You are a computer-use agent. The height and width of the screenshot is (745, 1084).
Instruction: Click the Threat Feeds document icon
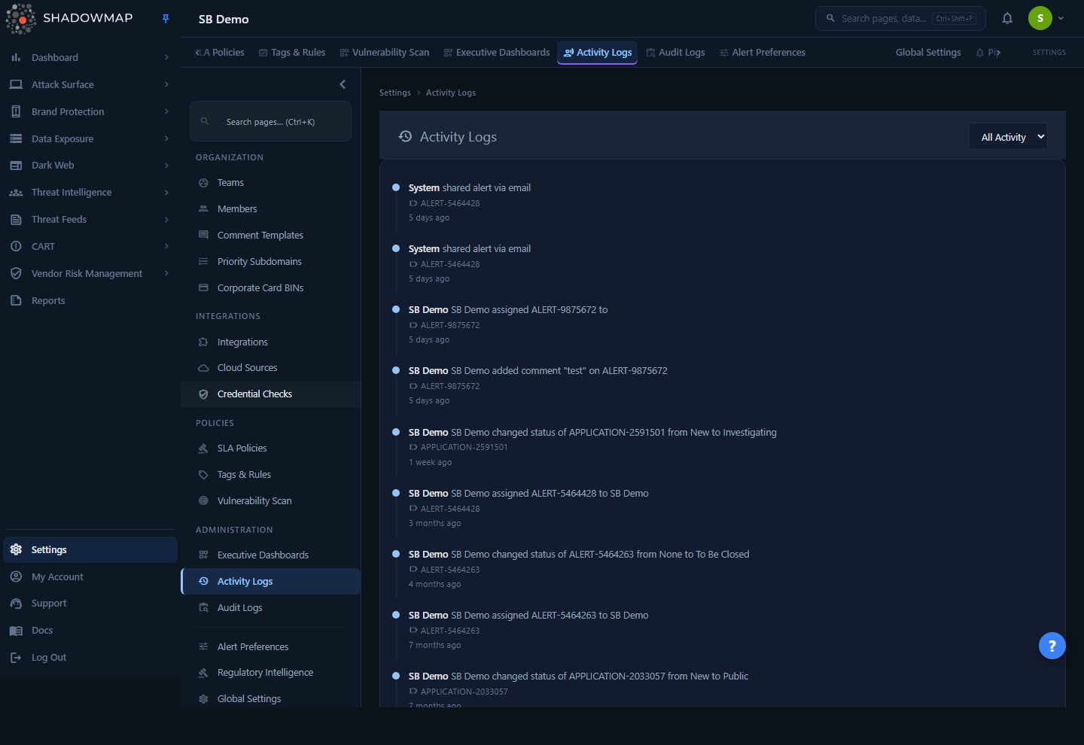[16, 220]
